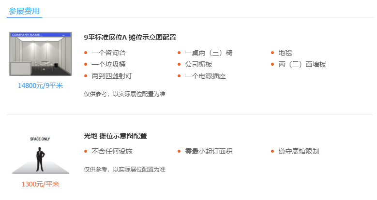377x200 pixels.
Task: Click the 公司楣板 list item
Action: pyautogui.click(x=198, y=64)
